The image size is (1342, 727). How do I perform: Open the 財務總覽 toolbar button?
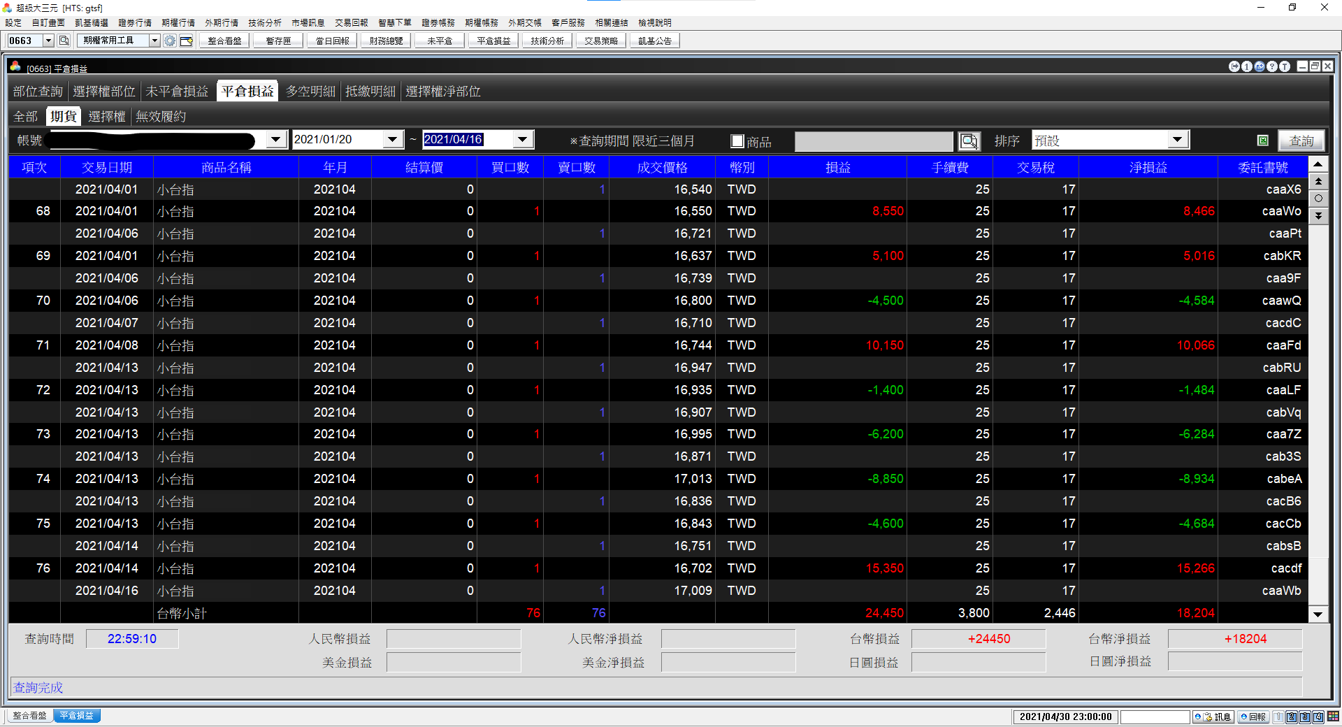[387, 41]
